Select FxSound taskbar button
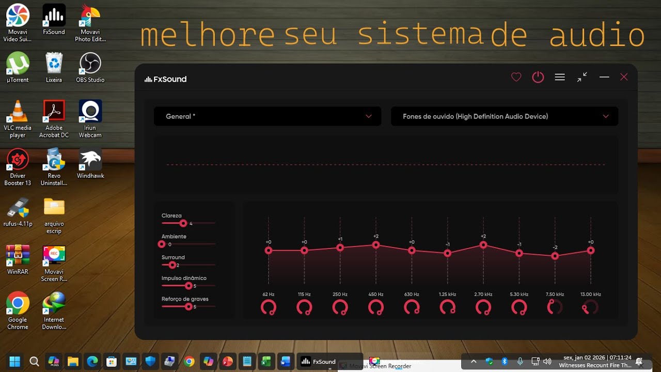Screen dimensions: 661x372 pyautogui.click(x=329, y=361)
